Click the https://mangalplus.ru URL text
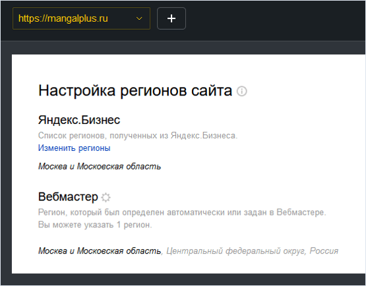366x286 pixels. [63, 18]
